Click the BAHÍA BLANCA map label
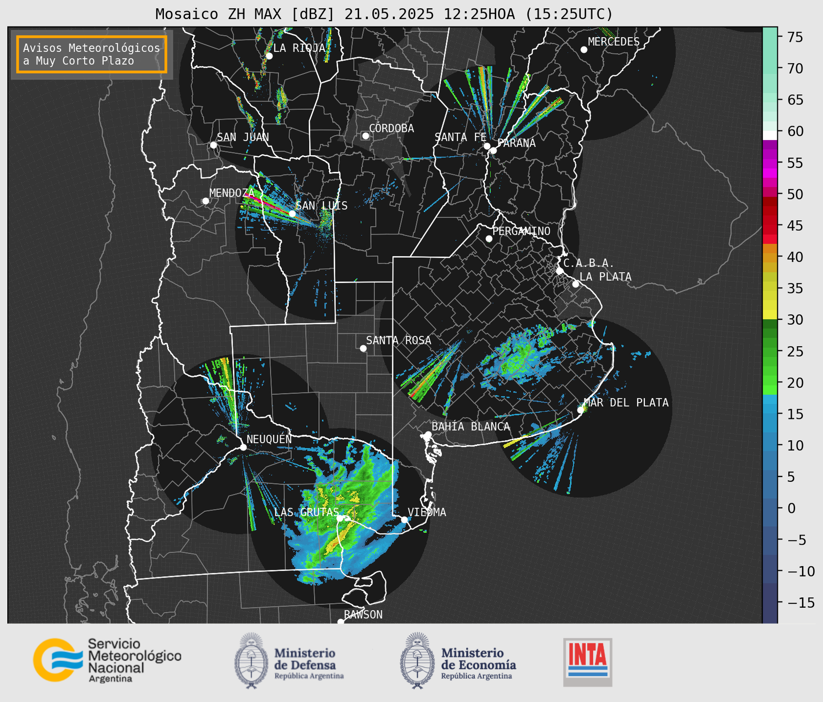 click(471, 427)
